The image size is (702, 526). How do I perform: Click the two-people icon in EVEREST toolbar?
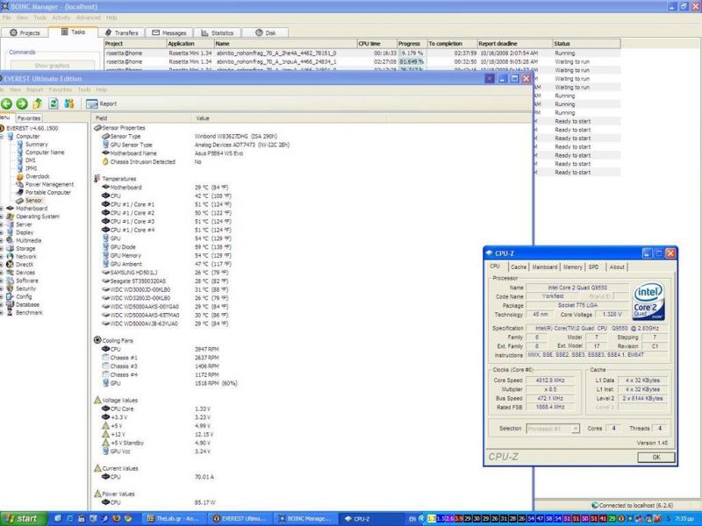(69, 103)
